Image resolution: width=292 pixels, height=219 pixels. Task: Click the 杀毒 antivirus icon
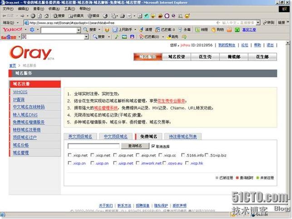pyautogui.click(x=180, y=29)
